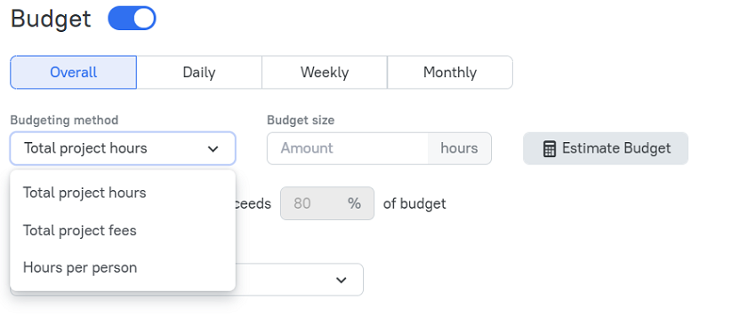756x332 pixels.
Task: Click the hours unit suffix box
Action: click(460, 148)
